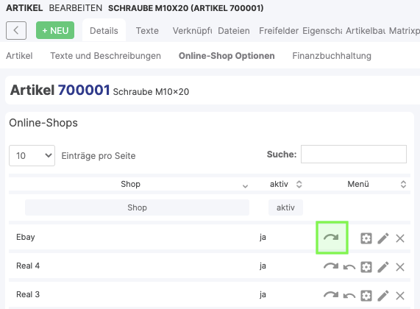Sort the table by the Shop column header

(130, 184)
